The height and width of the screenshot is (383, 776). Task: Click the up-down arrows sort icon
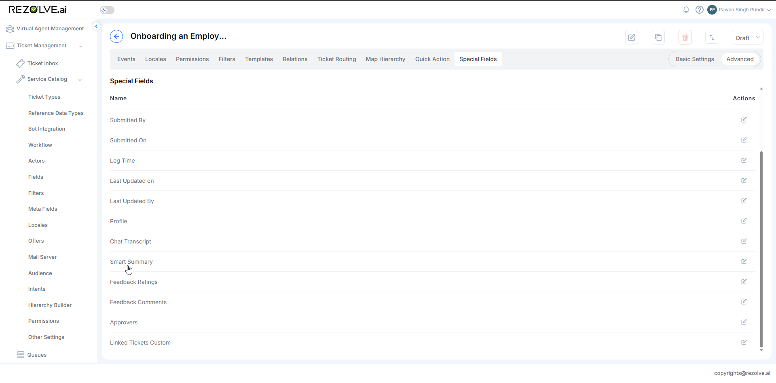(712, 38)
